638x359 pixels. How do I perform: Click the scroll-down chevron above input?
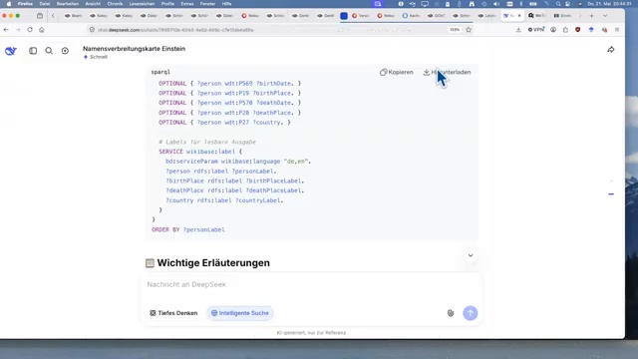(471, 255)
